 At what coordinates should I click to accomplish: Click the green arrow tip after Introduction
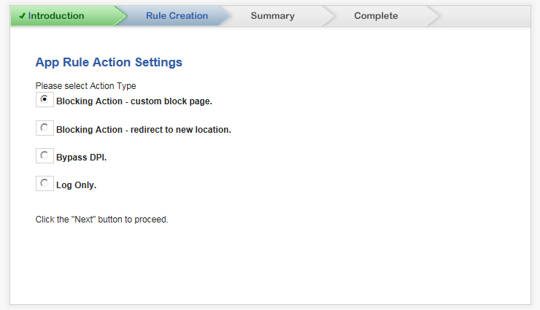pyautogui.click(x=121, y=16)
